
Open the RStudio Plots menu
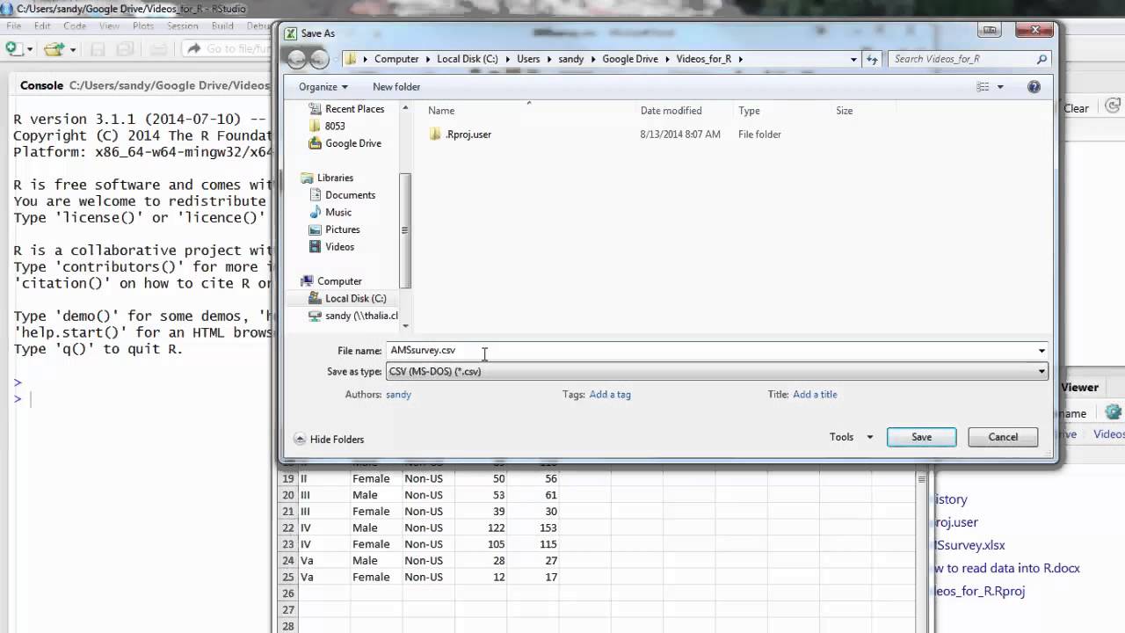click(143, 26)
